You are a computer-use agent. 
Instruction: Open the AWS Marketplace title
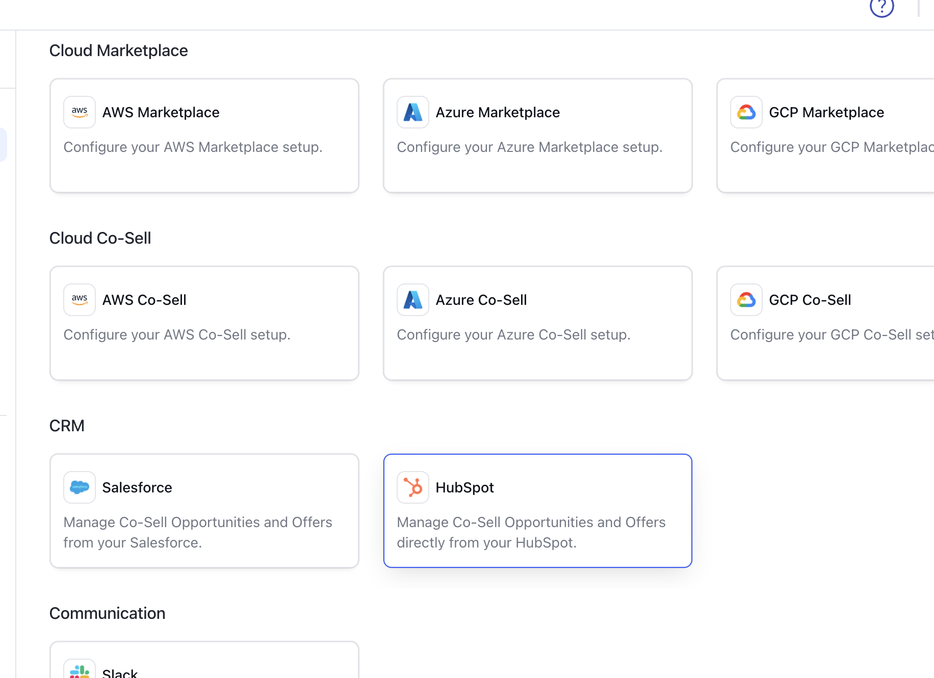click(x=161, y=112)
